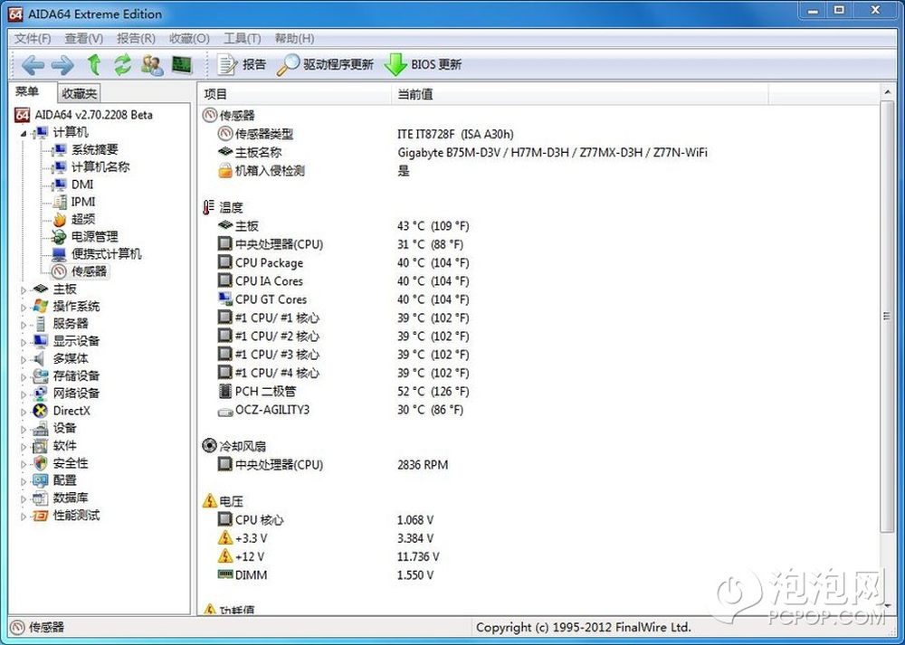Click the 冷却风扇 fan icon

coord(210,445)
